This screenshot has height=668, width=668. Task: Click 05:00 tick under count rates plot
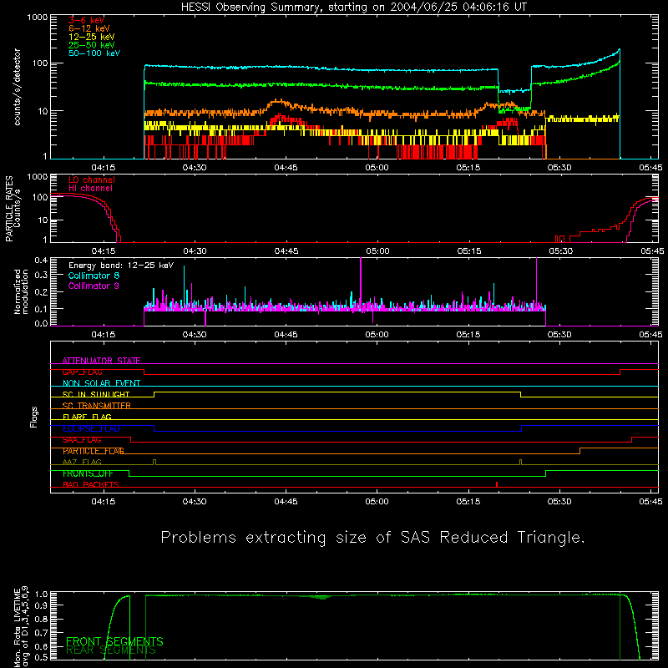pyautogui.click(x=377, y=168)
